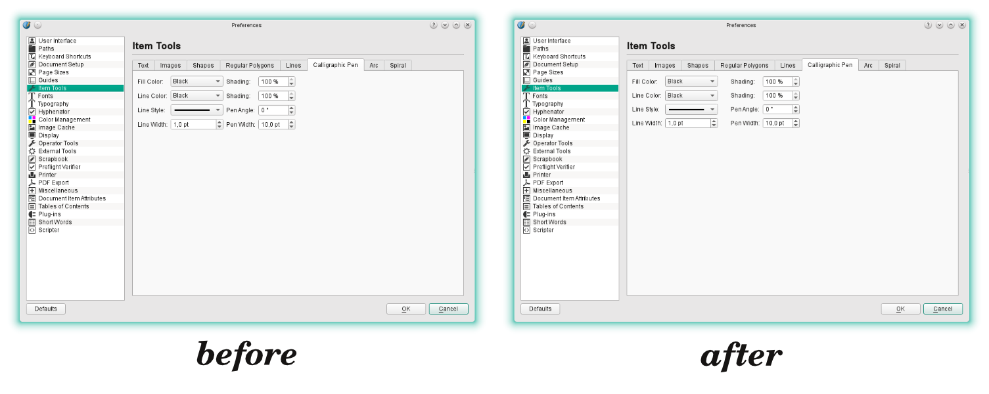Viewport: 989px width, 394px height.
Task: Click the Cancel button in the before window
Action: pos(448,309)
